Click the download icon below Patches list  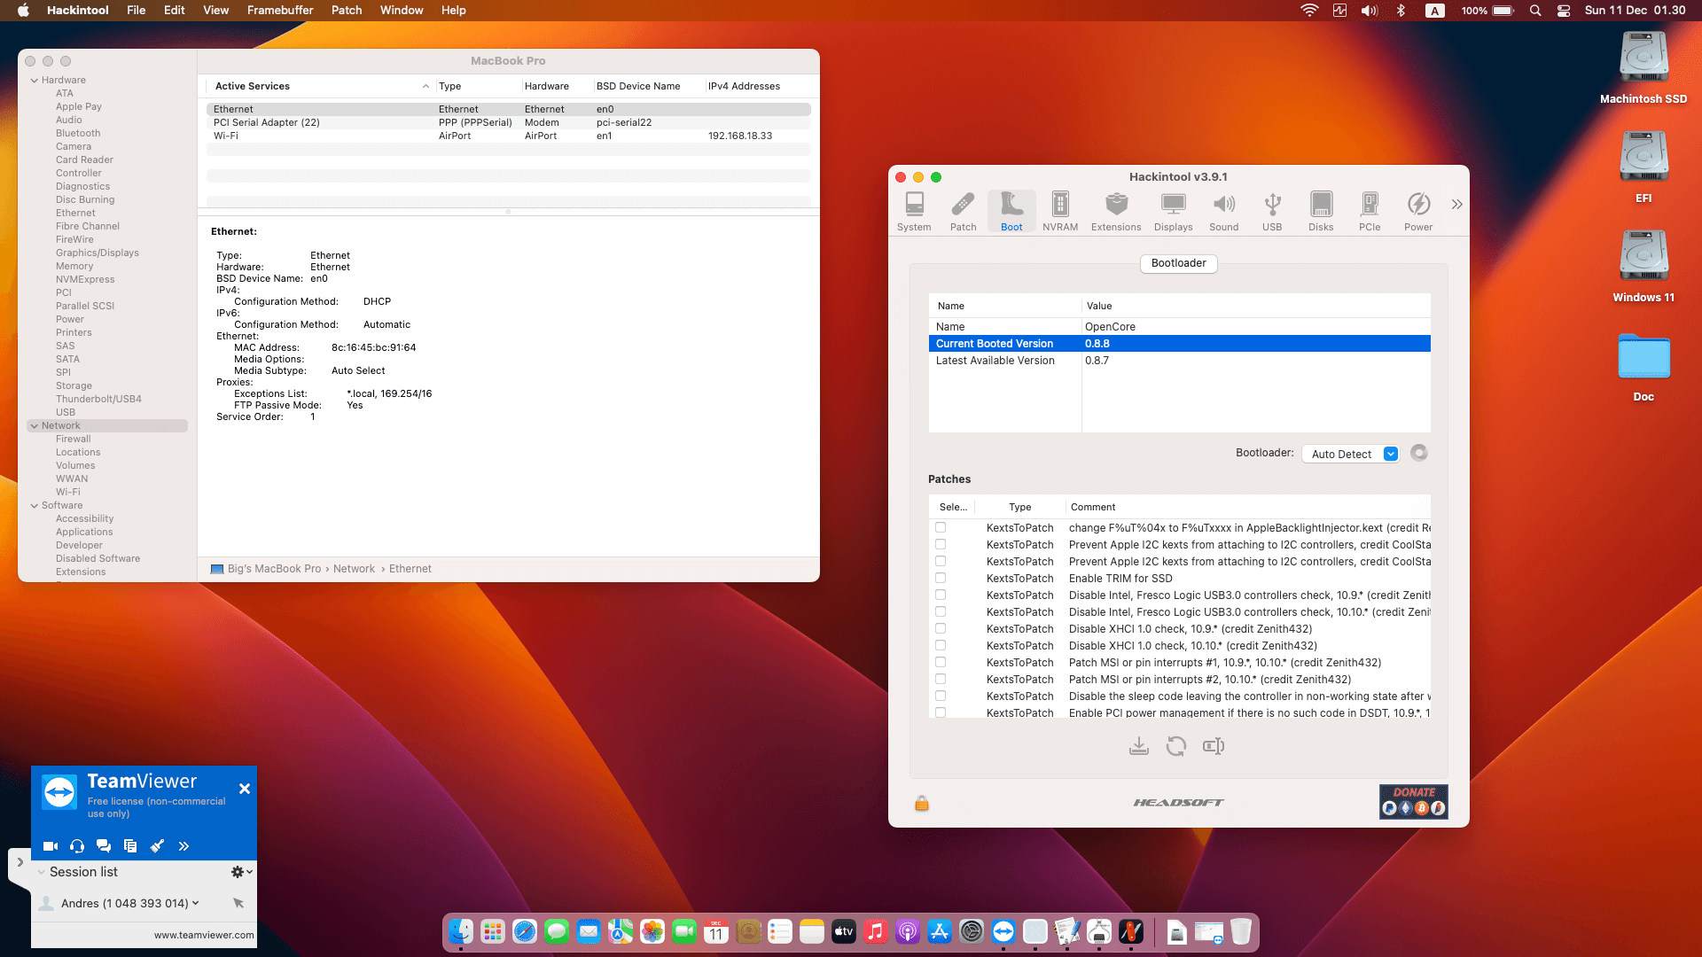tap(1139, 746)
